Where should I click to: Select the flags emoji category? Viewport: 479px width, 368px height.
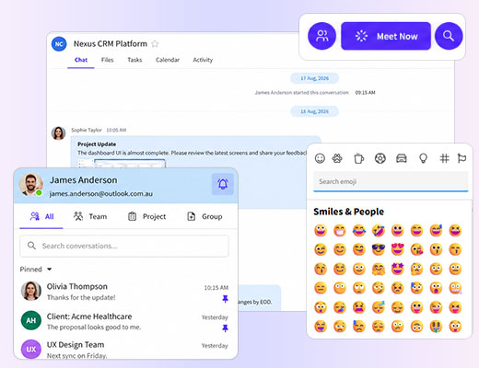pyautogui.click(x=461, y=158)
